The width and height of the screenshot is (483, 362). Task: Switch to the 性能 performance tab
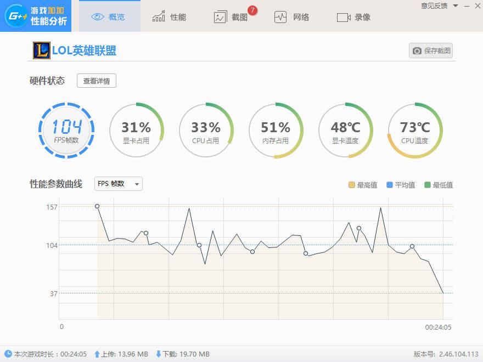click(169, 17)
